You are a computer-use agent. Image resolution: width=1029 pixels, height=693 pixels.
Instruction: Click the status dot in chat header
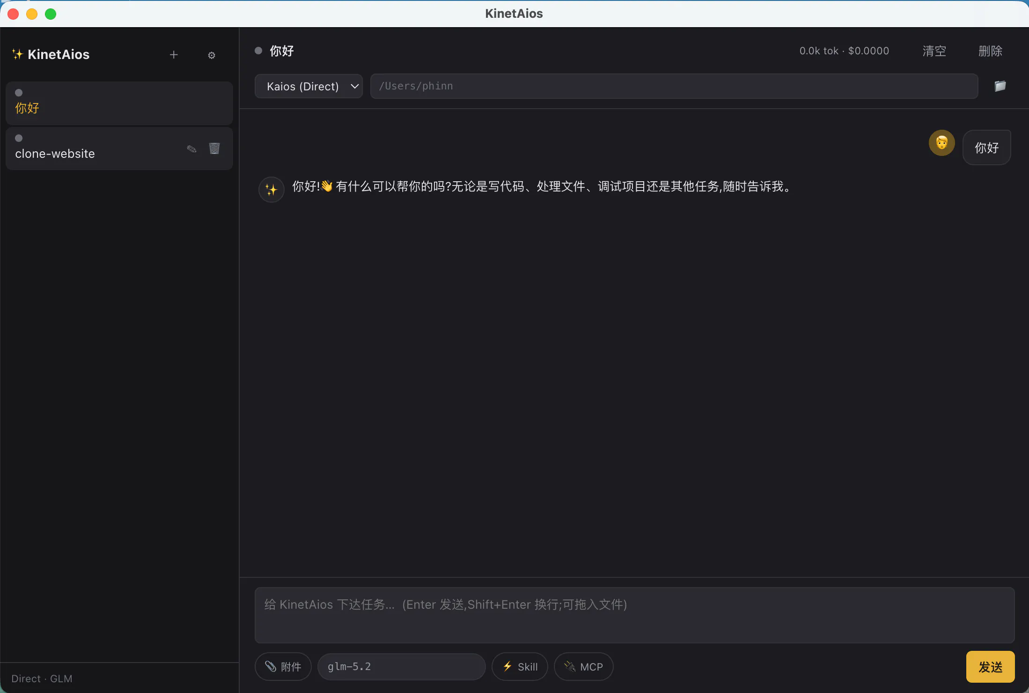[x=258, y=51]
